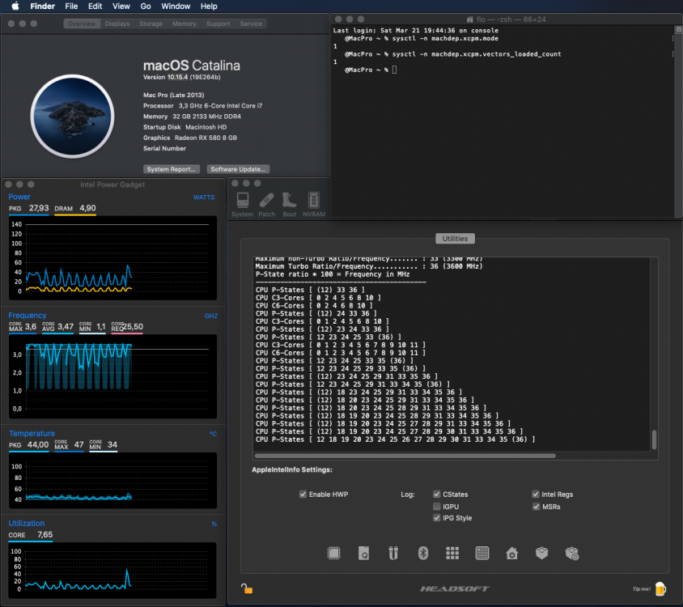The image size is (683, 607).
Task: Click the orange padlock icon
Action: (x=247, y=588)
